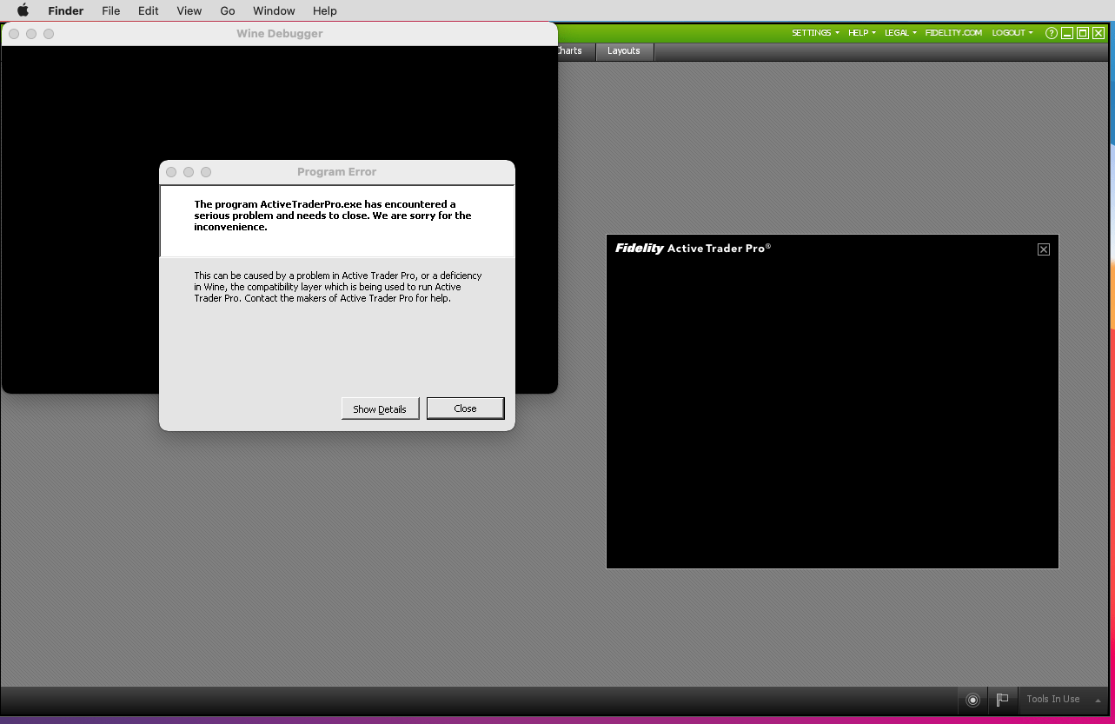Click the "Wine Debugger" window title
The image size is (1115, 724).
(x=280, y=34)
